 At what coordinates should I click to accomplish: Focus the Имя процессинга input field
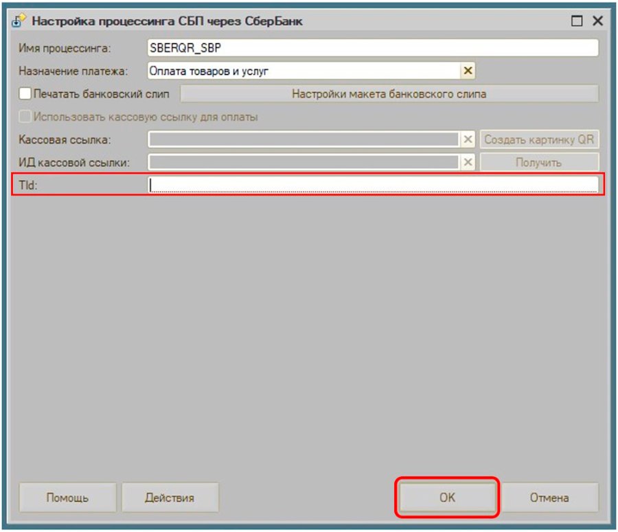(373, 47)
